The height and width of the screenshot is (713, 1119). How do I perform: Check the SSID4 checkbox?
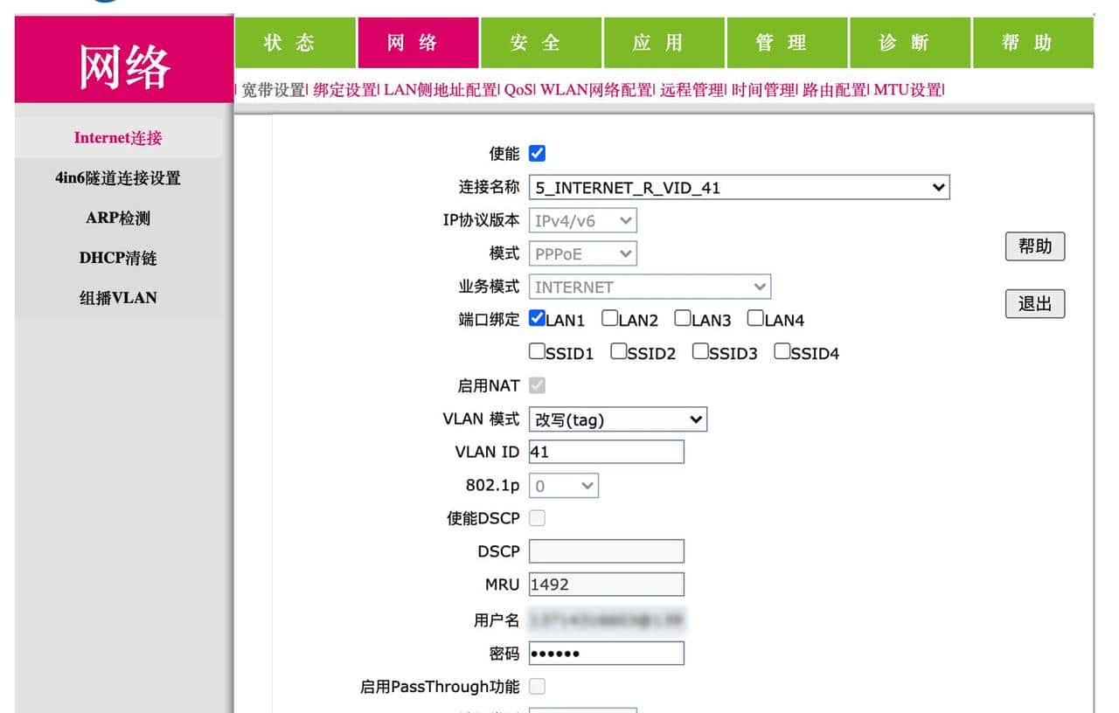tap(781, 351)
